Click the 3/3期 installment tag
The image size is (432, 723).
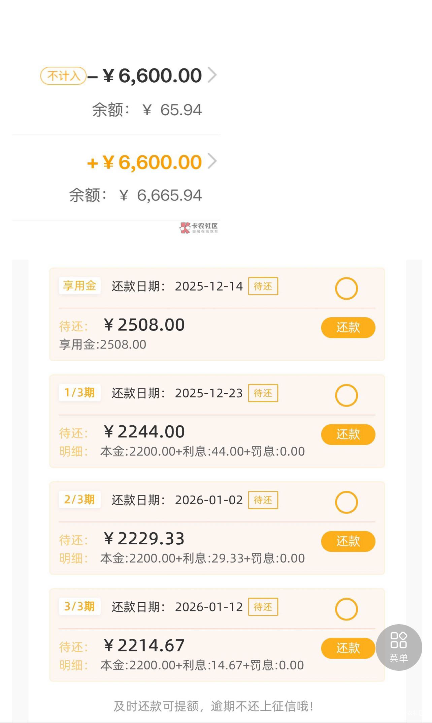[79, 606]
